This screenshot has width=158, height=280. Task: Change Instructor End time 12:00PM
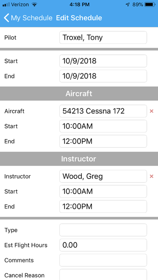pos(103,206)
